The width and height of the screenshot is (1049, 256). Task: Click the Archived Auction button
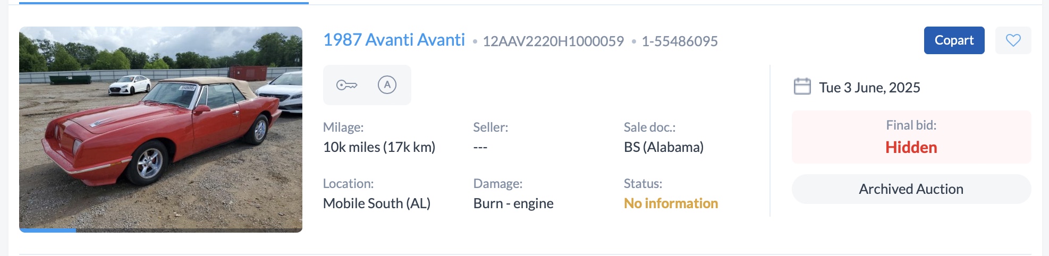(911, 189)
